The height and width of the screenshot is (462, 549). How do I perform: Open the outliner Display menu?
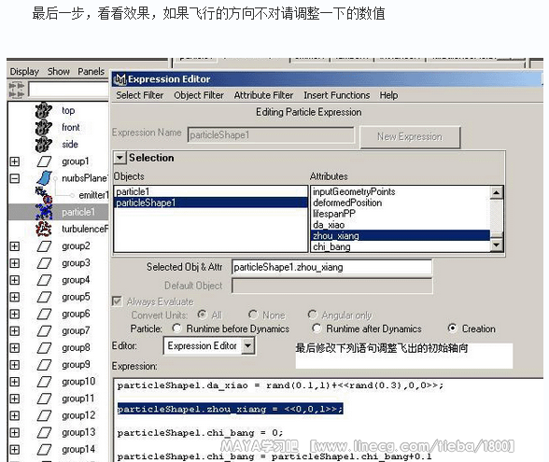[24, 71]
